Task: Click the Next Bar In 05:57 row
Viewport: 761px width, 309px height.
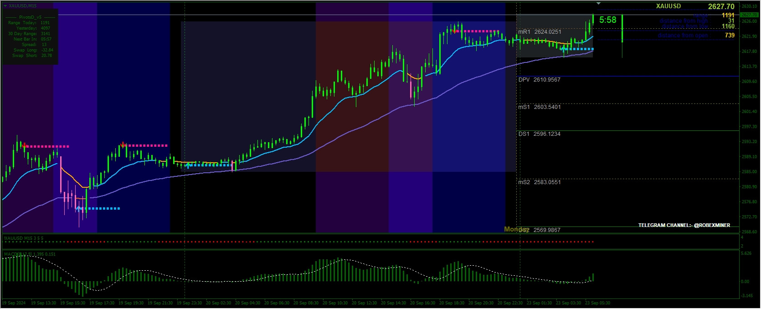Action: click(32, 39)
